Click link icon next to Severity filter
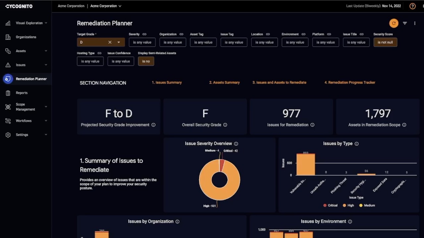The image size is (424, 238). [x=144, y=34]
